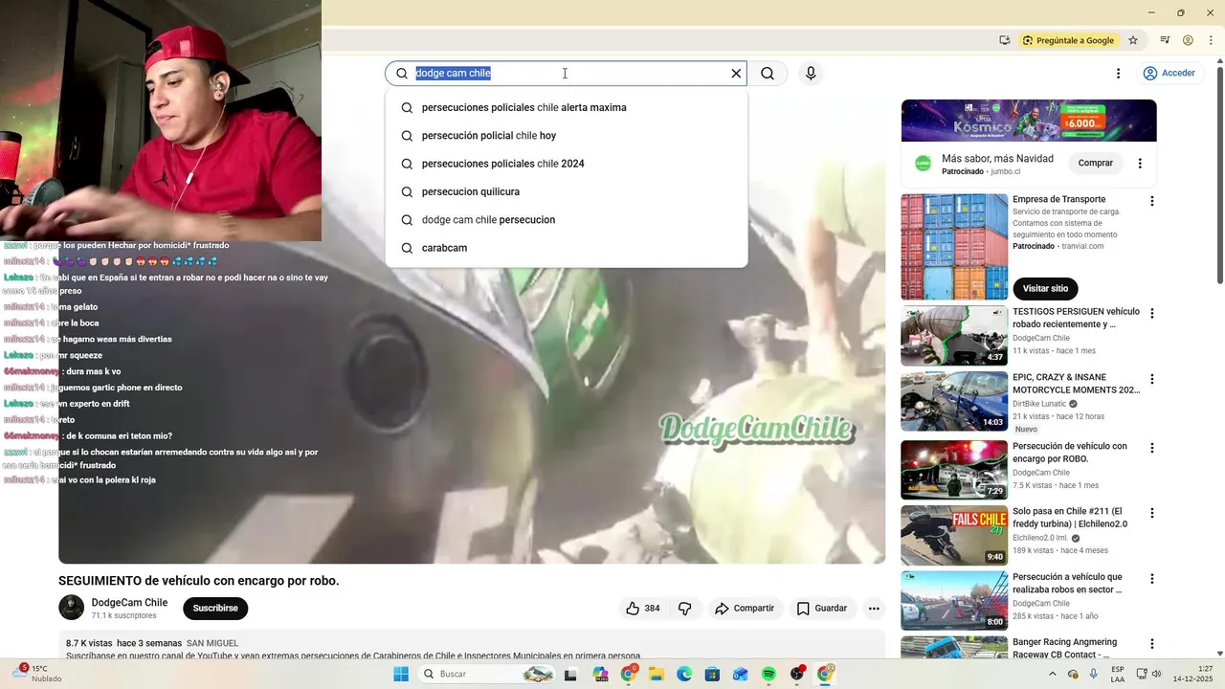The width and height of the screenshot is (1225, 689).
Task: Click the magnifier search button beside the search box
Action: click(x=768, y=74)
